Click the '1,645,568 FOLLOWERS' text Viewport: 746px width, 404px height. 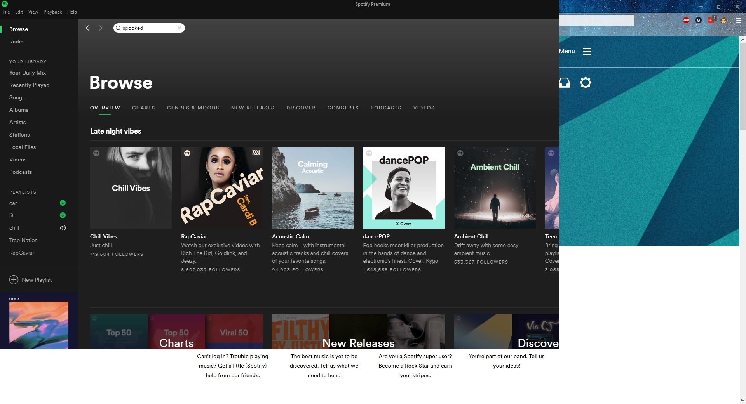[392, 270]
